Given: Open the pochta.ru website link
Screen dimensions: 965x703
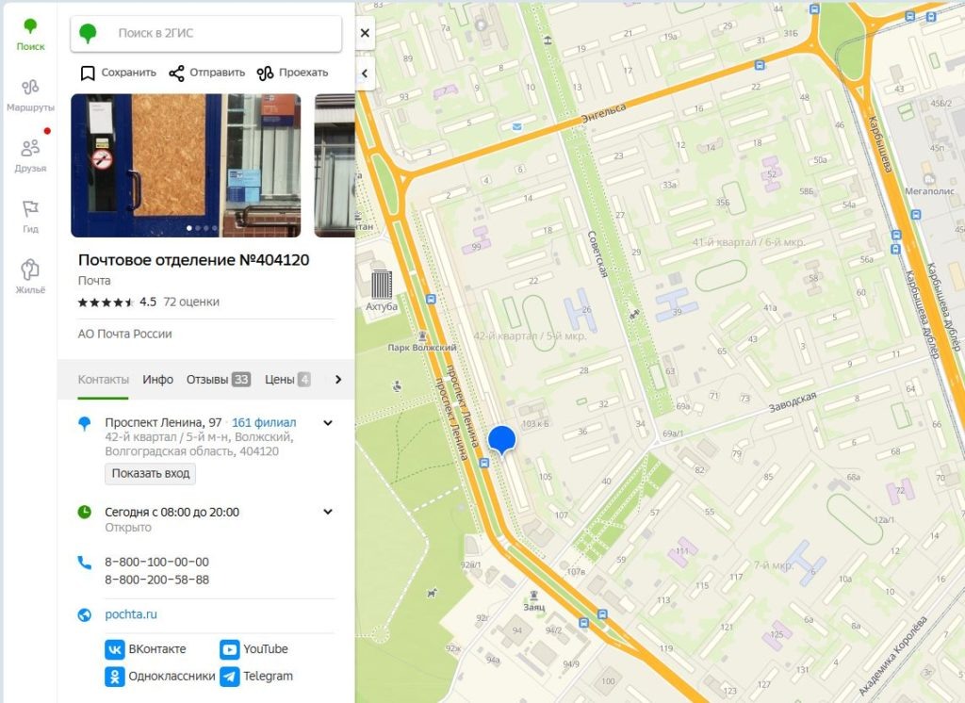Looking at the screenshot, I should pos(130,614).
